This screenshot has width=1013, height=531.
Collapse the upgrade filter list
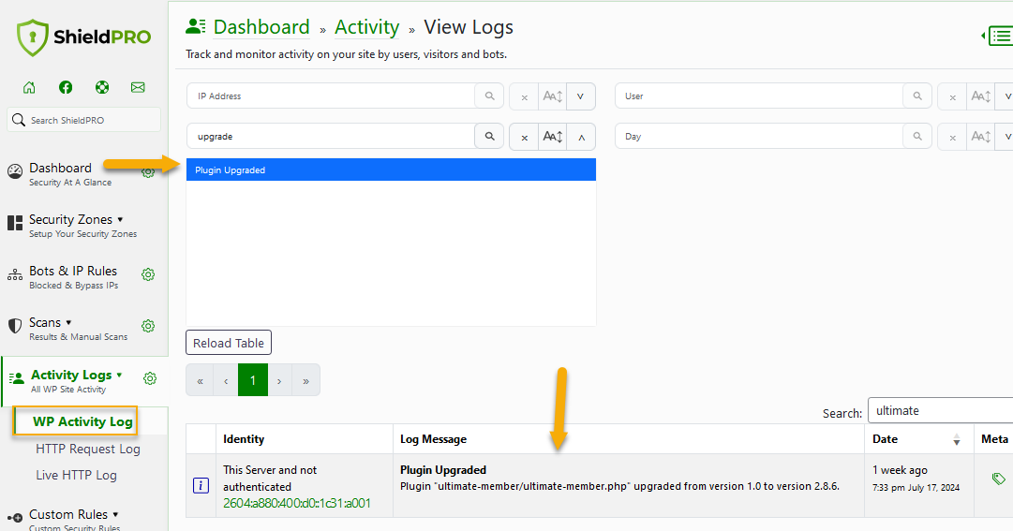pos(581,137)
